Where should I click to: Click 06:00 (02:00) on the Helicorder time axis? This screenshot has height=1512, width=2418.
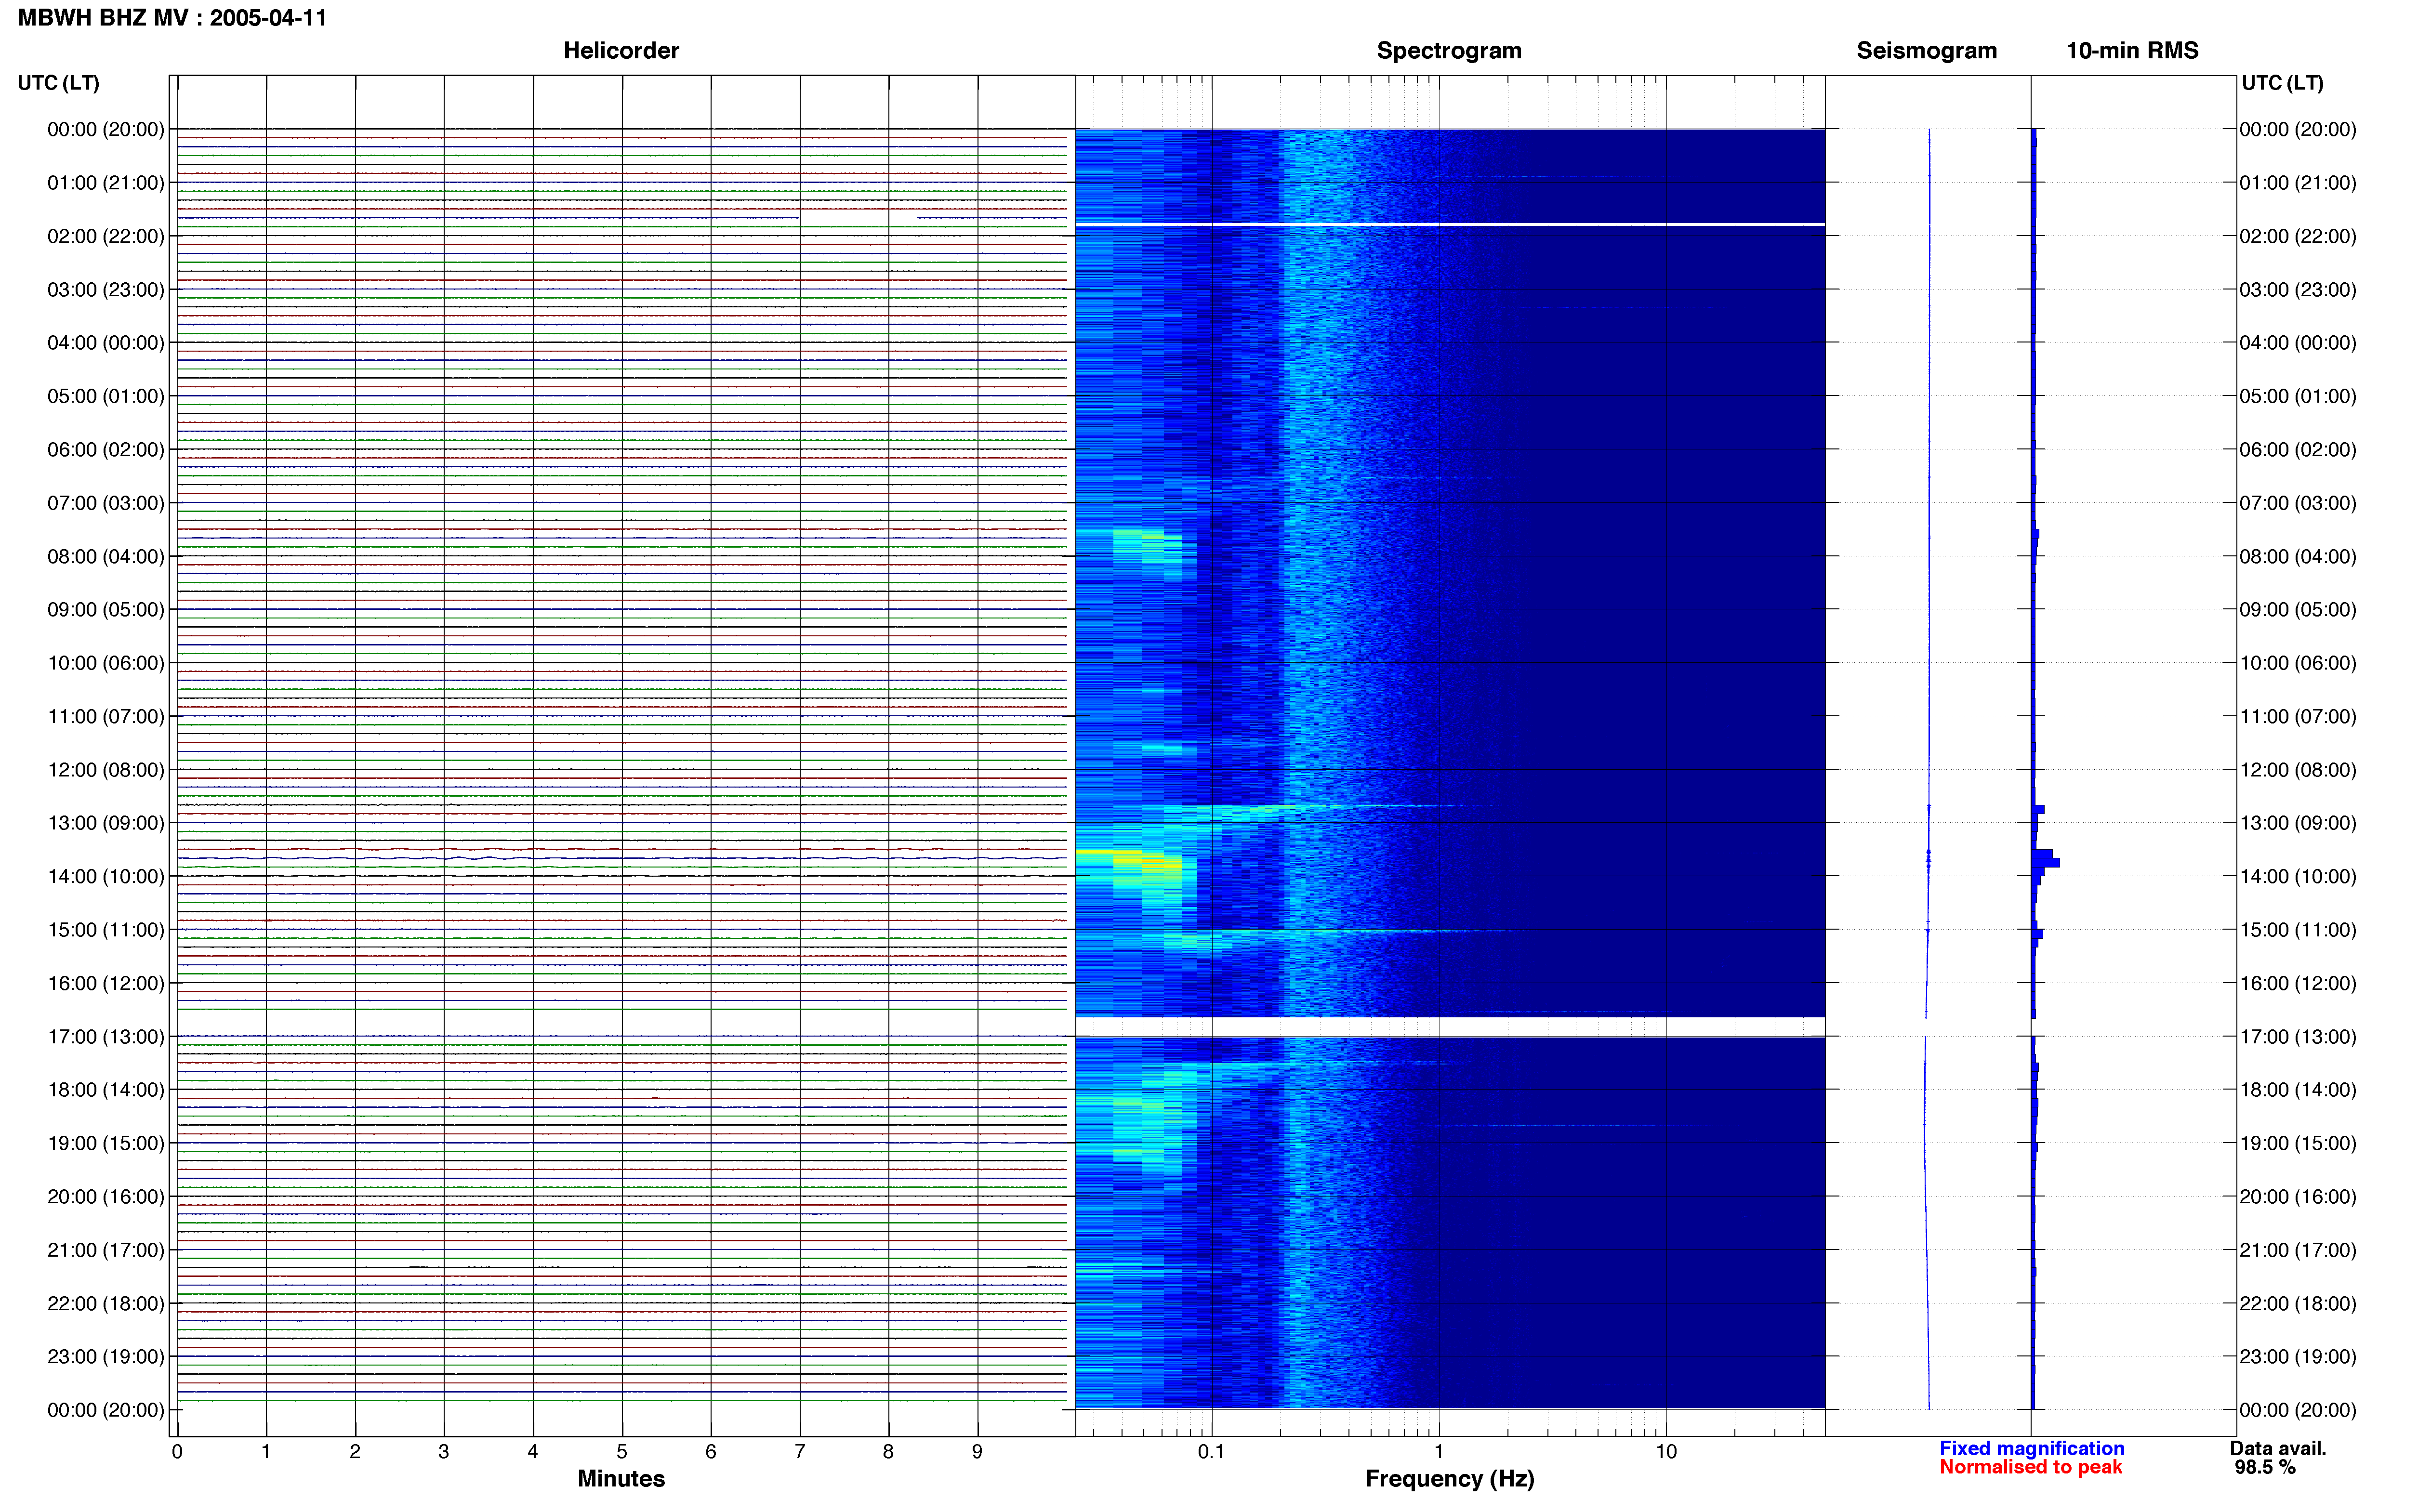[x=106, y=449]
